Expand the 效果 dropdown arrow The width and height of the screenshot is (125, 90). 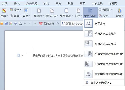tap(29, 16)
